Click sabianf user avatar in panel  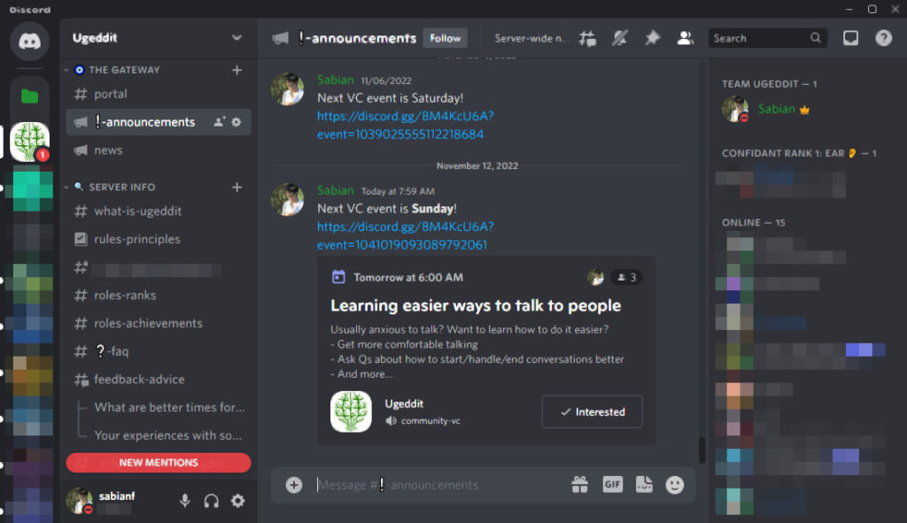pos(80,501)
